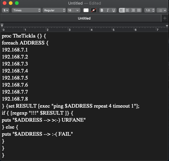
Task: Click the line containing FAIL
Action: click(x=37, y=134)
